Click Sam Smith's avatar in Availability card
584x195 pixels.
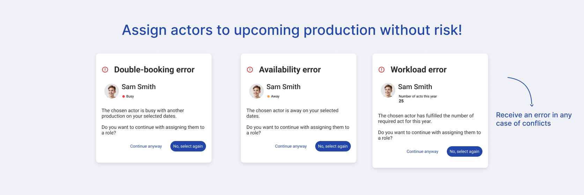click(x=256, y=91)
